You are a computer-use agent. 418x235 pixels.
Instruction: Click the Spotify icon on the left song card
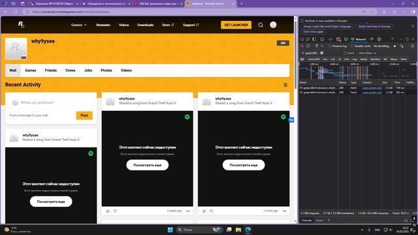point(91,153)
